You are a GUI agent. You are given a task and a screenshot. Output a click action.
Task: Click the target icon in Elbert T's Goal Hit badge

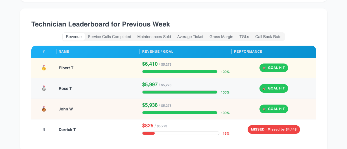coord(264,68)
